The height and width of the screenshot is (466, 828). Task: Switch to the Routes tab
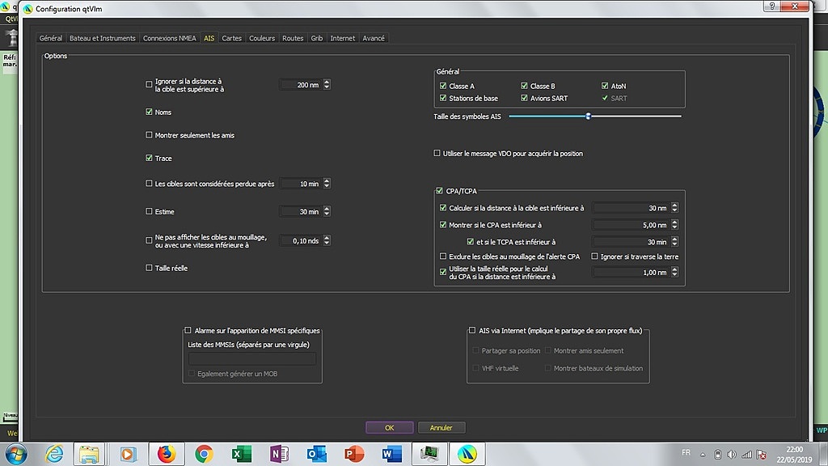click(293, 38)
